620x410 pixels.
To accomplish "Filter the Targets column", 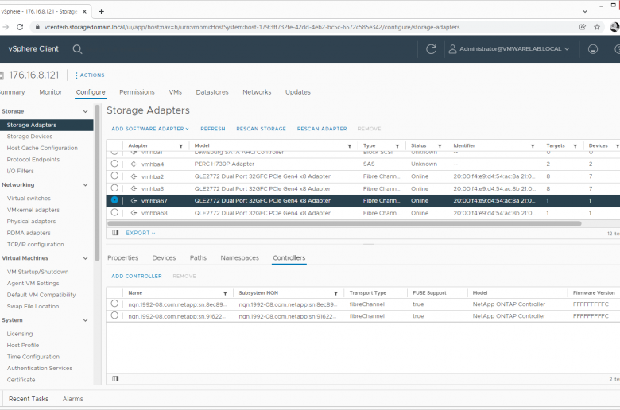I will 575,146.
